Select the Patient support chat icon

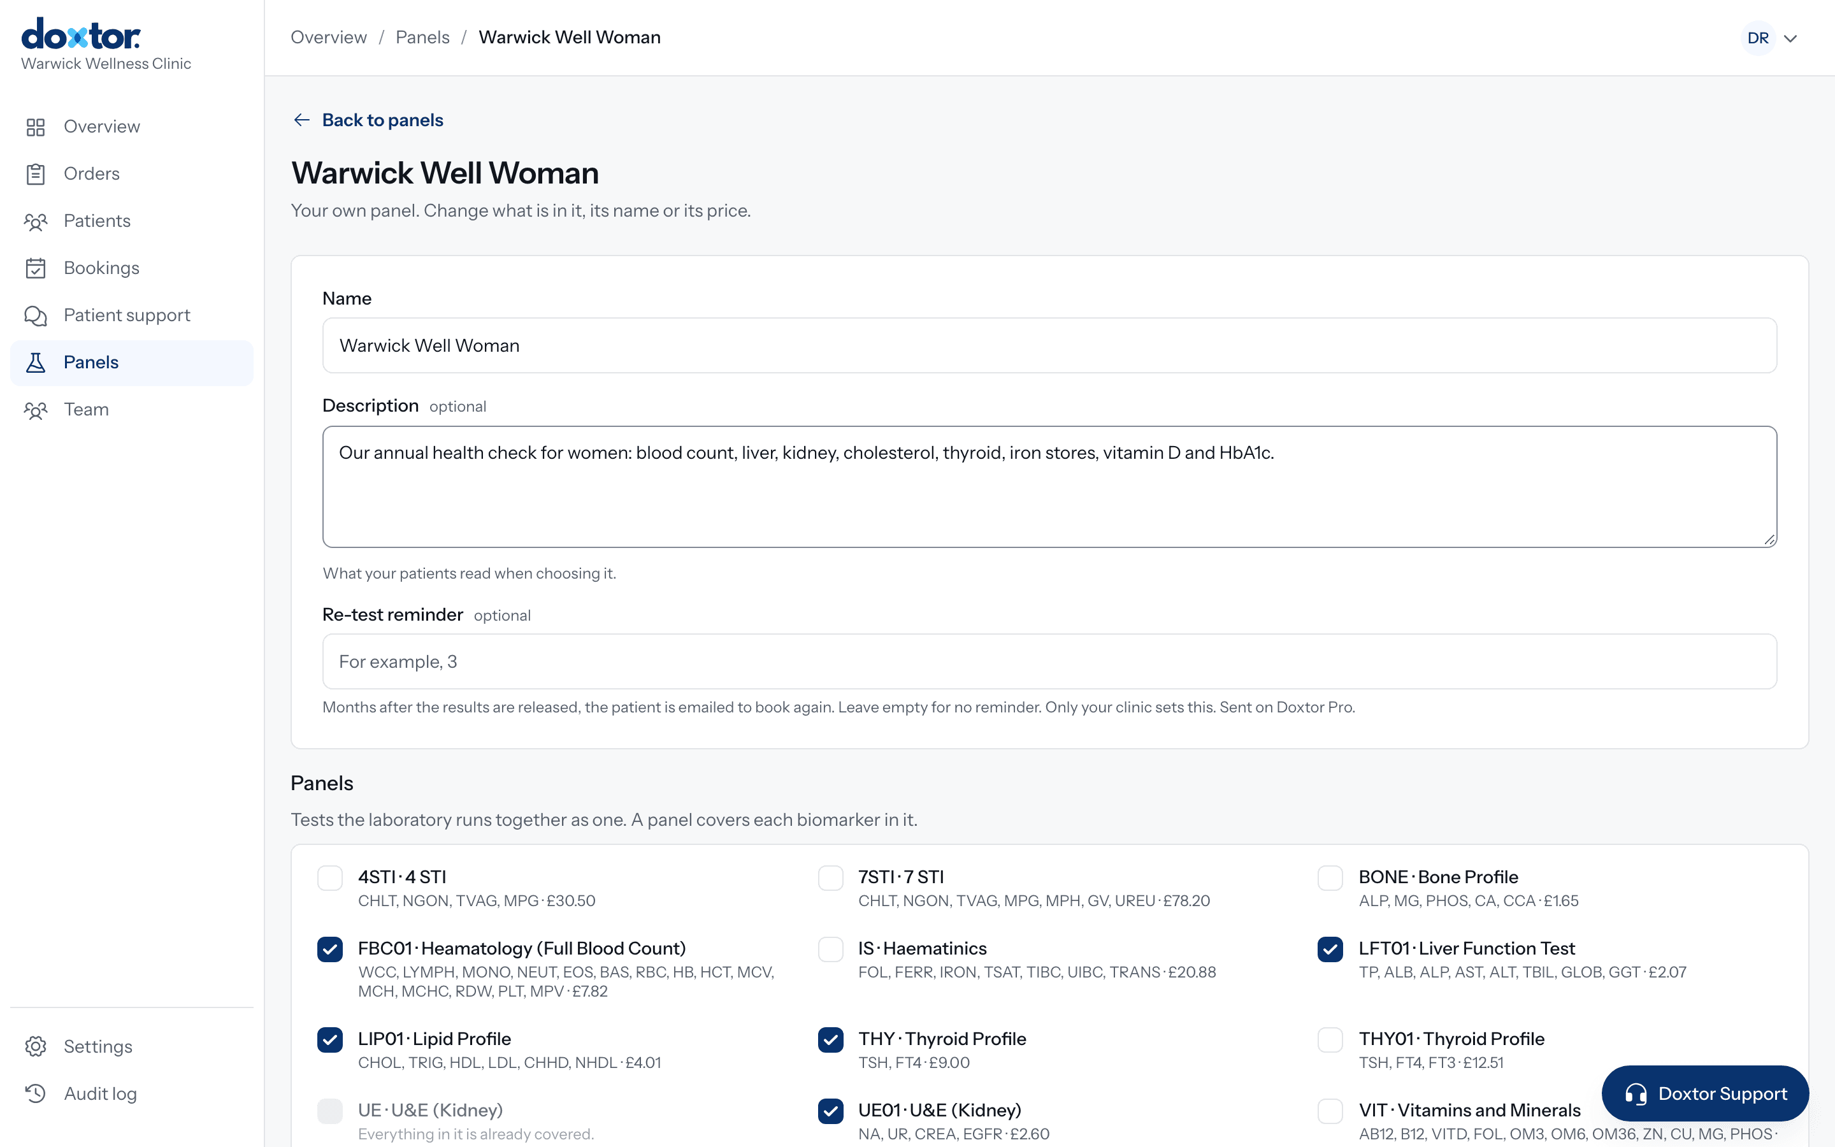click(x=36, y=315)
